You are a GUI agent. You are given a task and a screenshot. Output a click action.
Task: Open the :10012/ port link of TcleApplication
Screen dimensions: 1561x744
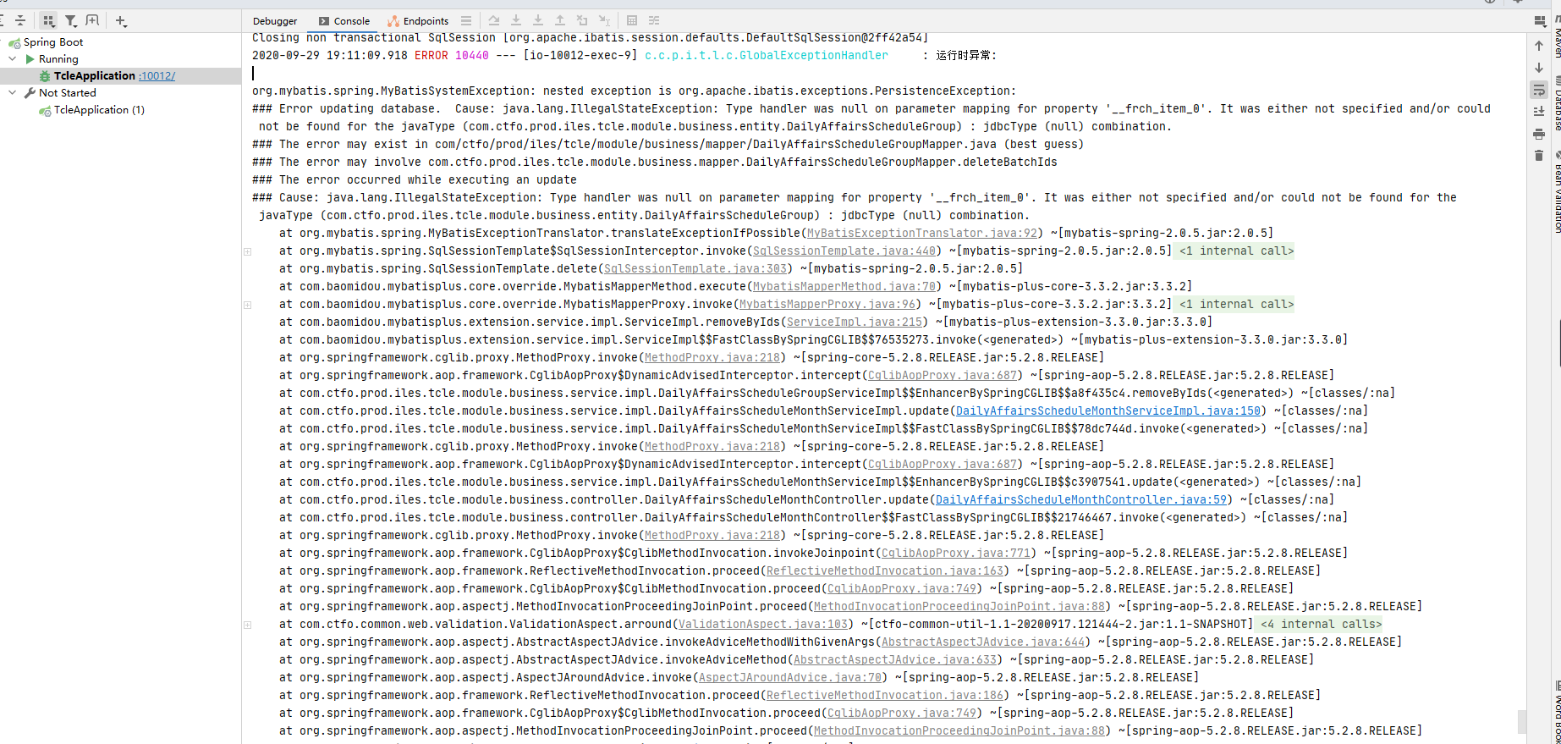pyautogui.click(x=157, y=76)
